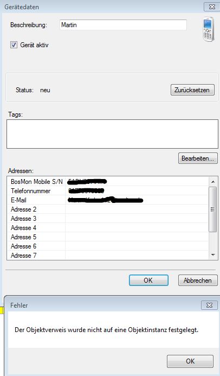Click the address list scroll down arrow
Image resolution: width=220 pixels, height=376 pixels.
point(213,255)
